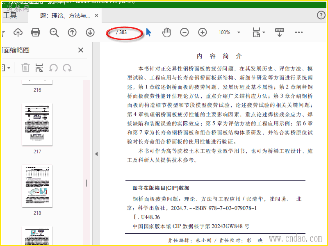
Task: Open the thumbnails options dropdown arrow
Action: point(9,68)
